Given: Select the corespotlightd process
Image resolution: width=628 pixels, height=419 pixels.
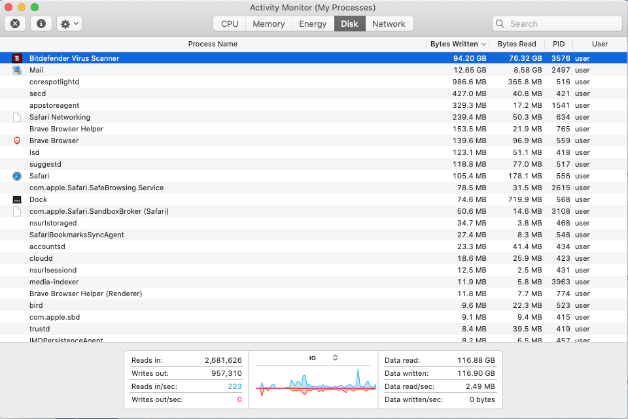Looking at the screenshot, I should tap(54, 82).
